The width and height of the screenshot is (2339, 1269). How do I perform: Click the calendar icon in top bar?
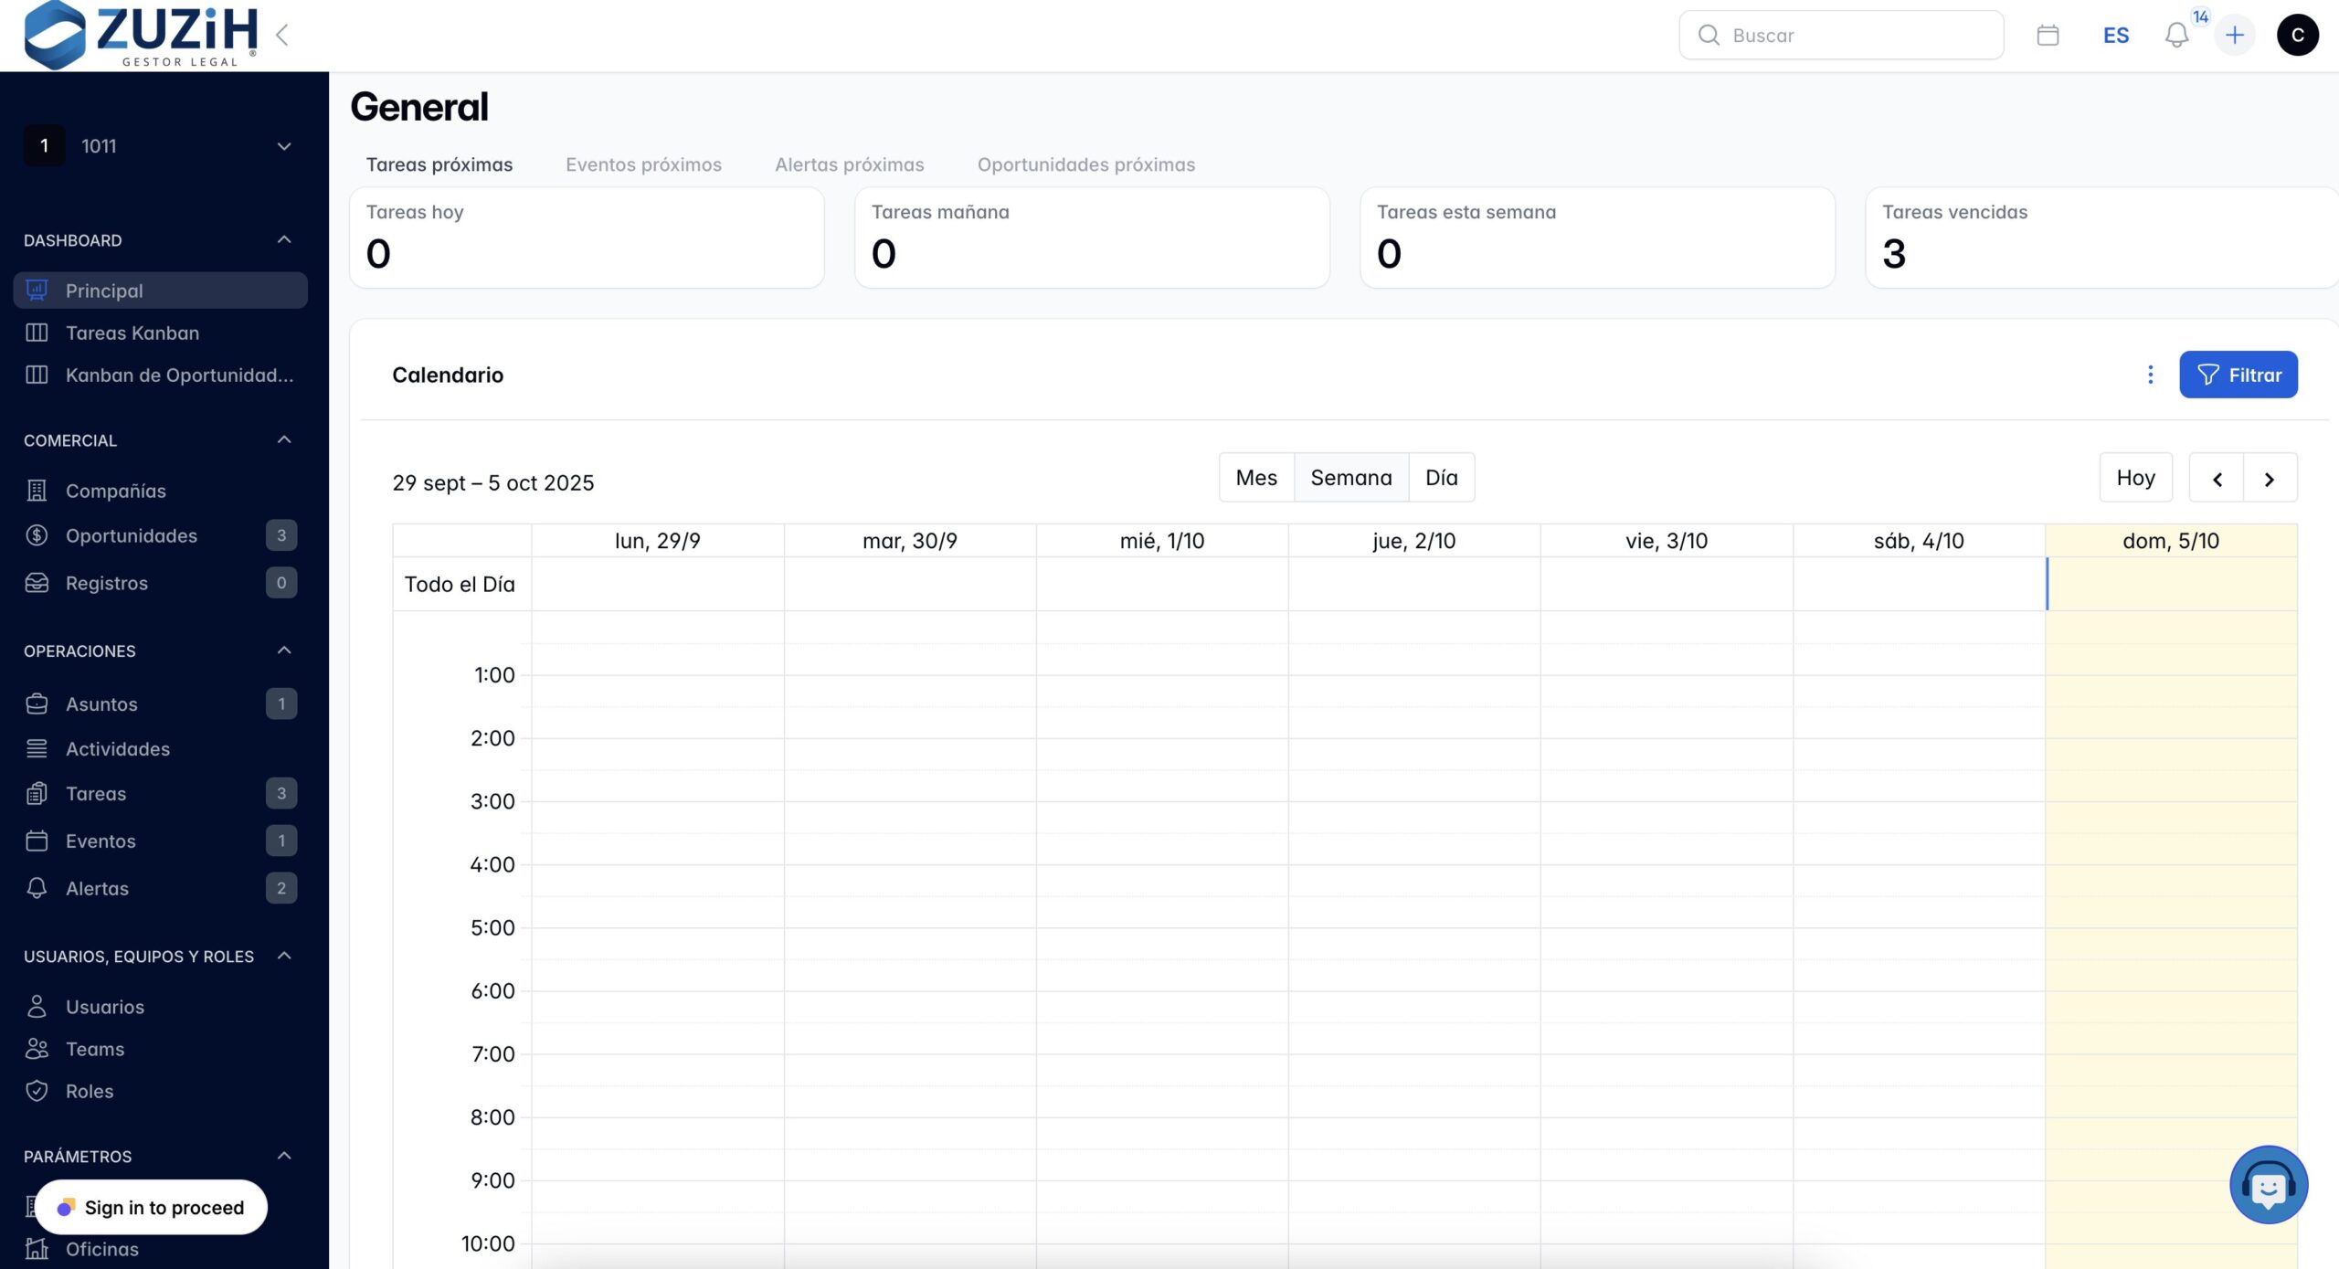point(2048,36)
